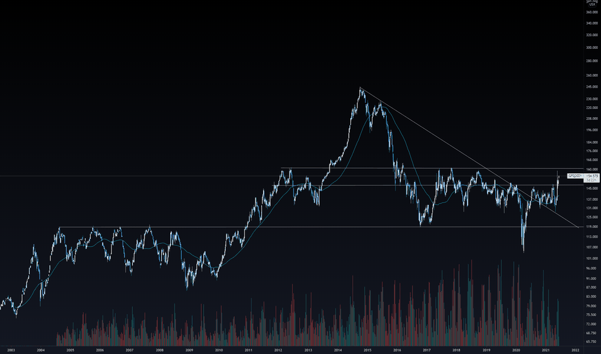Screen dimensions: 601x354
Task: Click the 96.000 price scale label
Action: click(x=592, y=268)
